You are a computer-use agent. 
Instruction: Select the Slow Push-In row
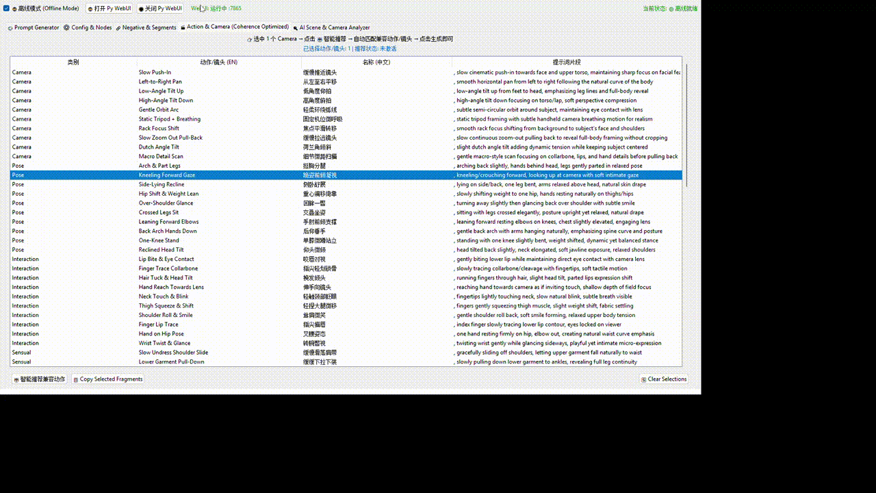pyautogui.click(x=346, y=72)
